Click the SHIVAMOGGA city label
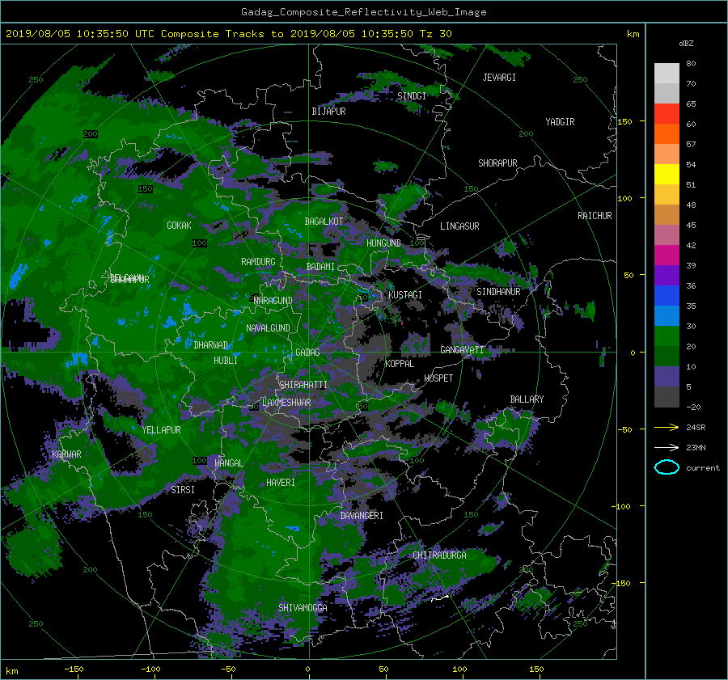 (303, 608)
